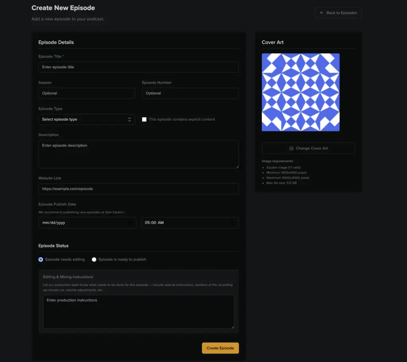
Task: Focus the Season input field
Action: 87,93
